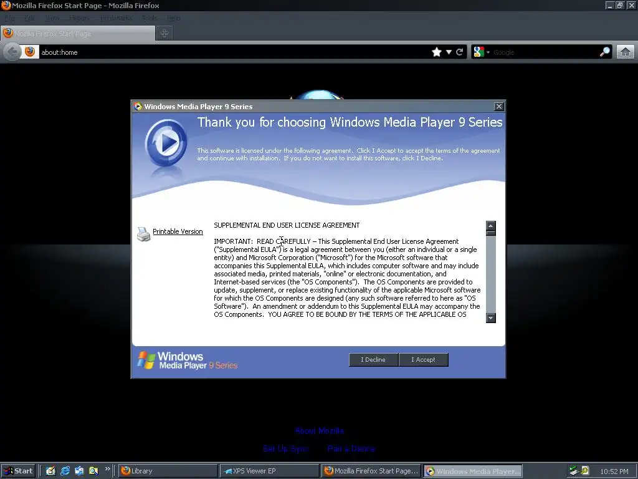Image resolution: width=638 pixels, height=479 pixels.
Task: Open the Firefox File menu
Action: click(x=9, y=18)
